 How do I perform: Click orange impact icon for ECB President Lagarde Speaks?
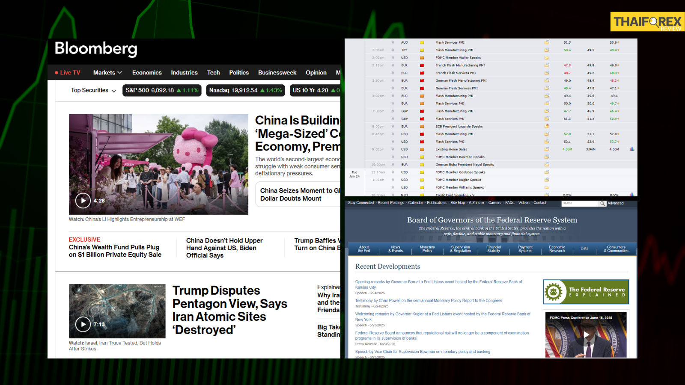click(x=422, y=127)
